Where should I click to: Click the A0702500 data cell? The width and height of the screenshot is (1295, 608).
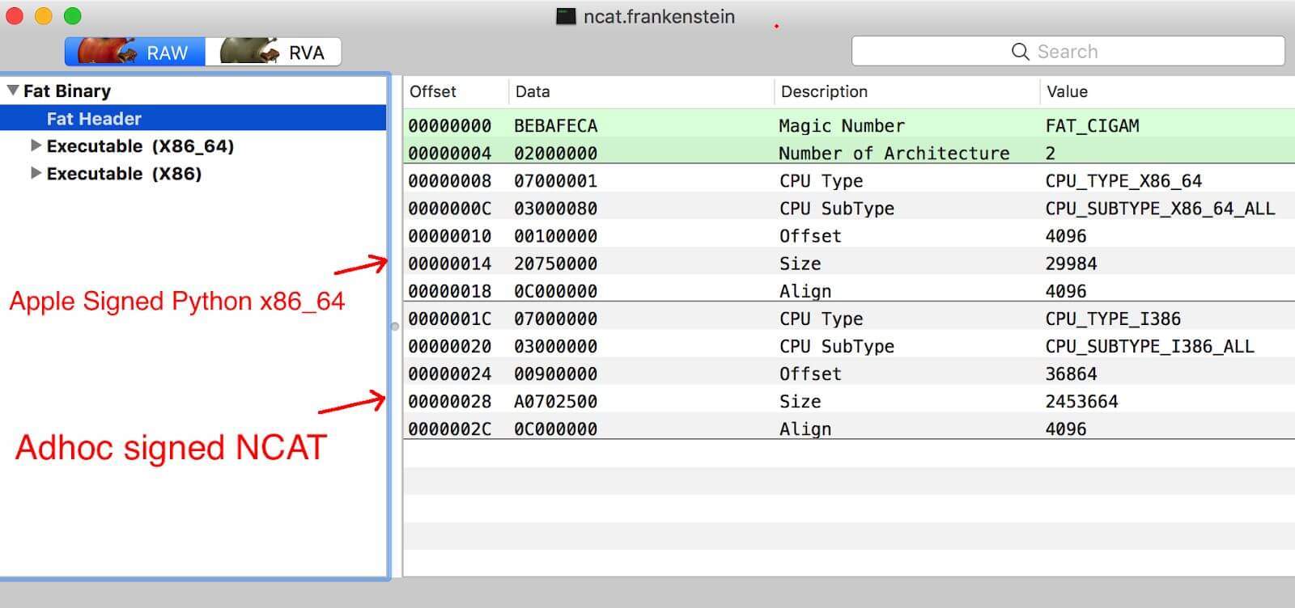555,401
